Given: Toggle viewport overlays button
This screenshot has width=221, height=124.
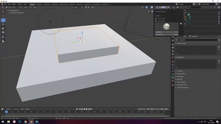Looking at the screenshot, I should [x=152, y=7].
